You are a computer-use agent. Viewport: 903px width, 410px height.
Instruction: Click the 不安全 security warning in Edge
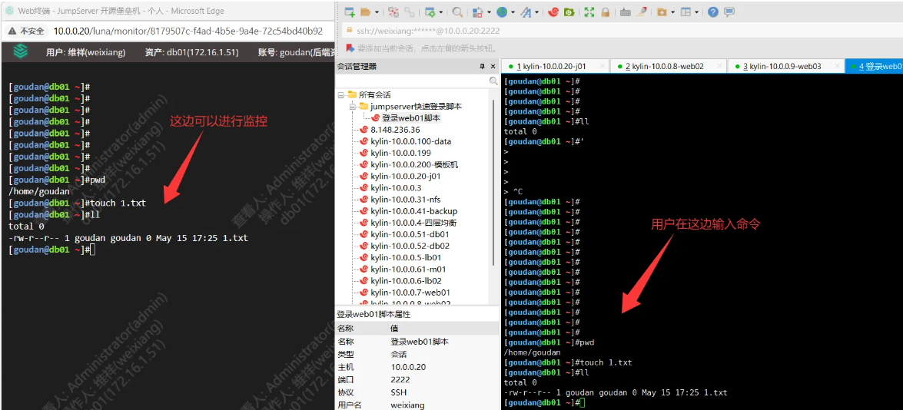point(26,31)
